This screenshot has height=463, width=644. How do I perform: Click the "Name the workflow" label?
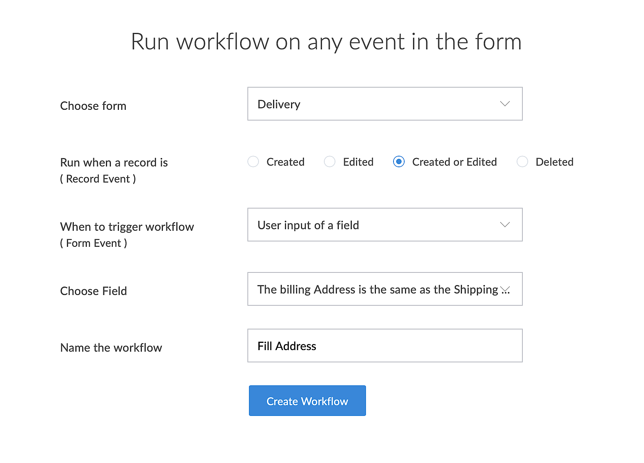111,347
